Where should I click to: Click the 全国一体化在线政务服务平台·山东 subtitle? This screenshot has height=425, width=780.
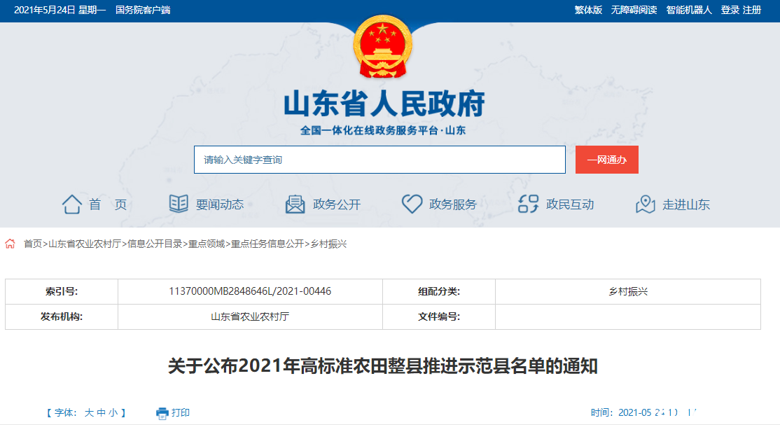coord(383,130)
